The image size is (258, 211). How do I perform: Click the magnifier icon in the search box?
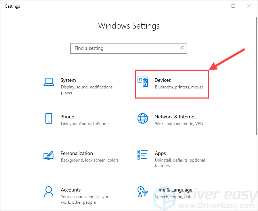[x=182, y=48]
